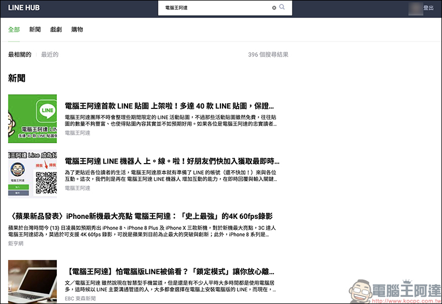Click the laptop photo thumbnail

(x=33, y=282)
